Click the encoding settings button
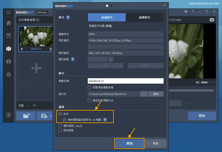Screen dimensions: 222x152 [146, 66]
